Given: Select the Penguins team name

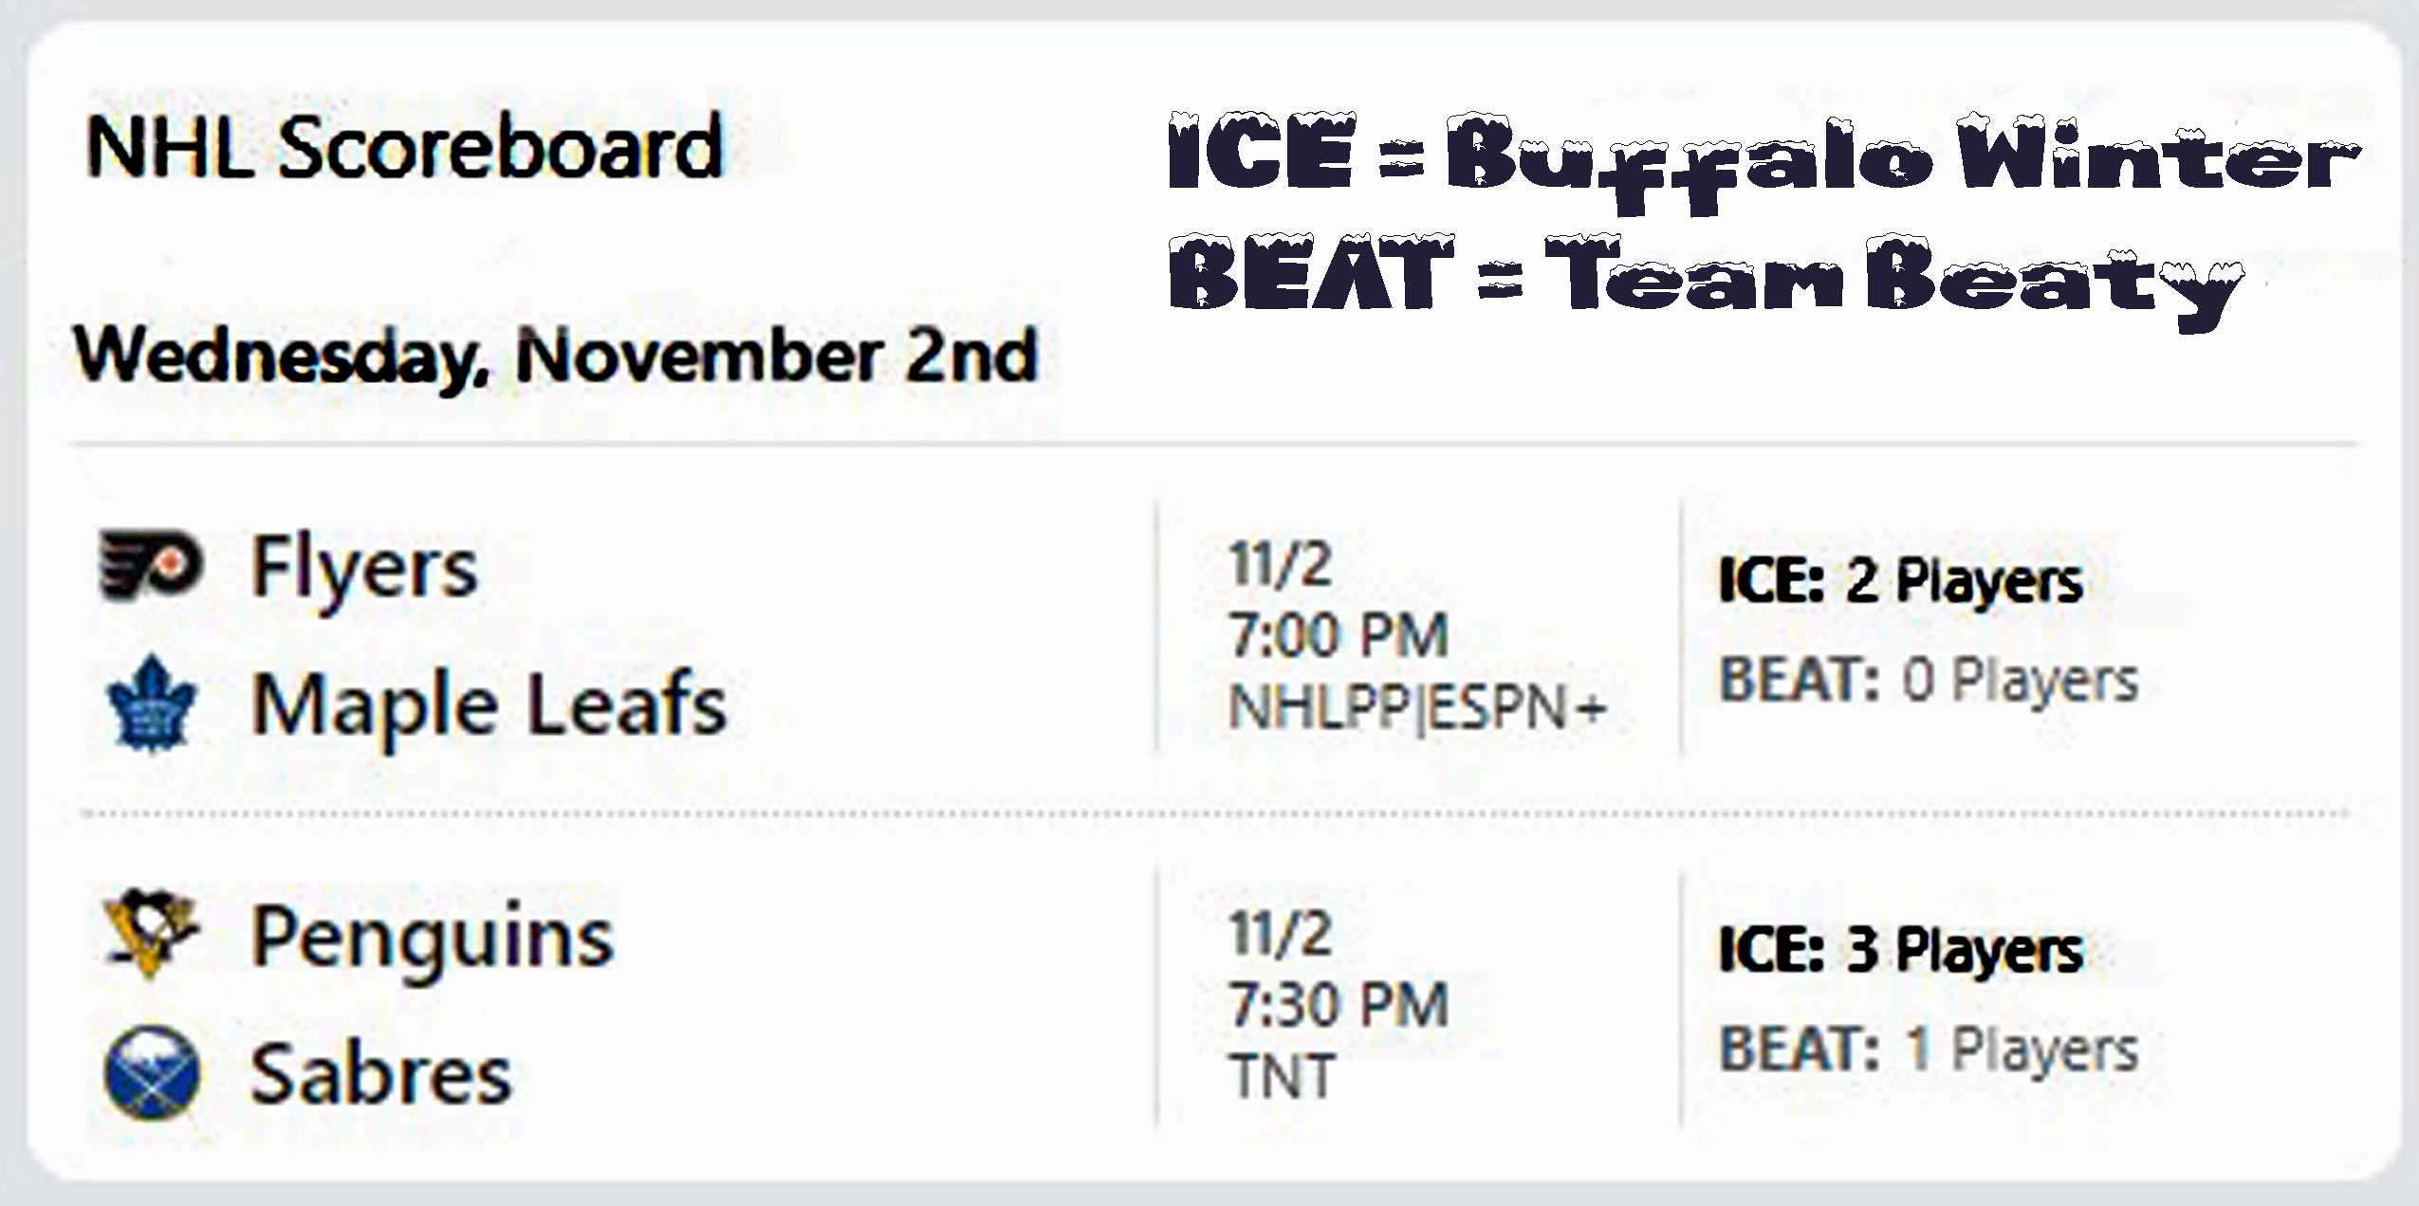Looking at the screenshot, I should point(432,938).
